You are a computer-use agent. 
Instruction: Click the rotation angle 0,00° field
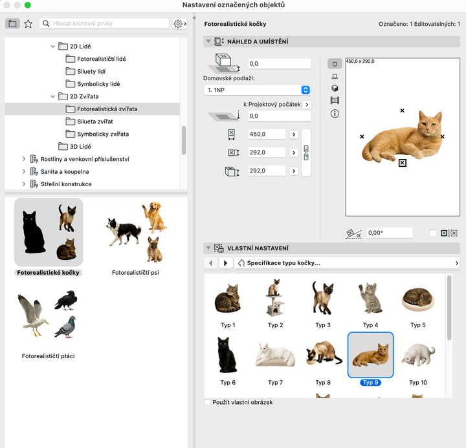pyautogui.click(x=390, y=233)
